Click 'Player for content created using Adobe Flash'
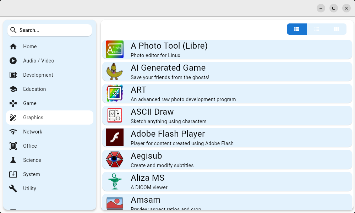This screenshot has height=213, width=355. click(x=182, y=143)
